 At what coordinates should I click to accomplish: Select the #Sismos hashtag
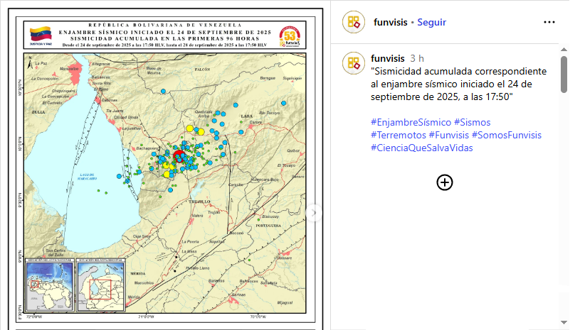point(472,122)
